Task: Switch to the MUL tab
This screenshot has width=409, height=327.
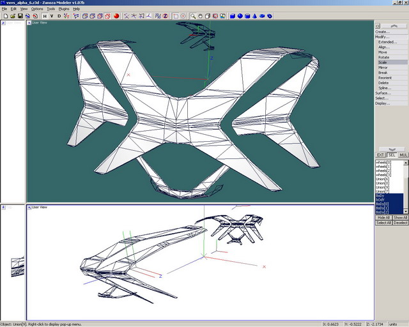Action: (403, 155)
